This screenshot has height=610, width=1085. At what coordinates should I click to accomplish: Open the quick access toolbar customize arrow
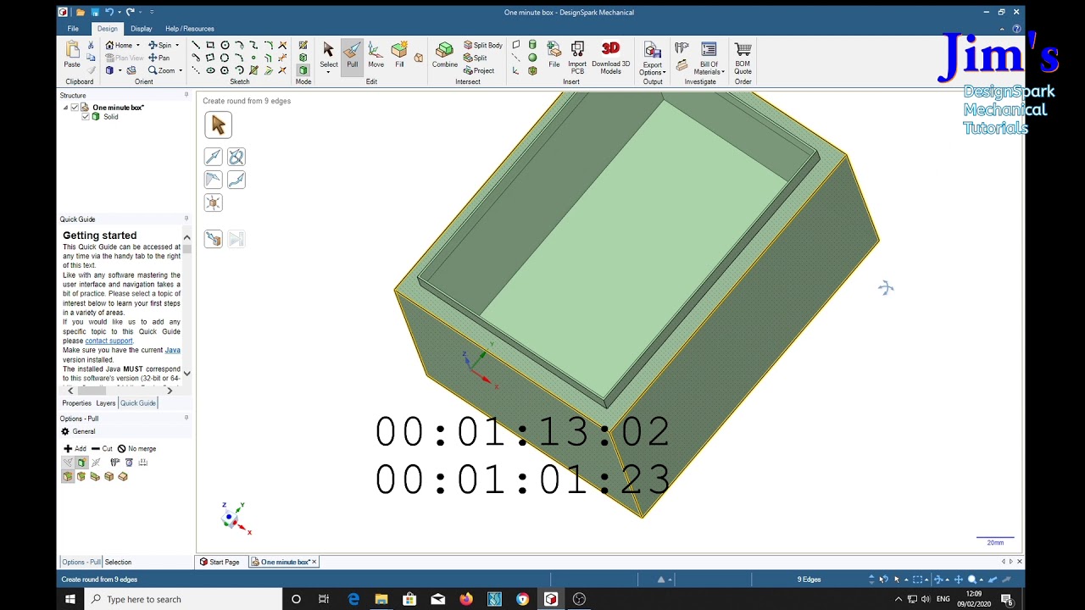point(152,12)
